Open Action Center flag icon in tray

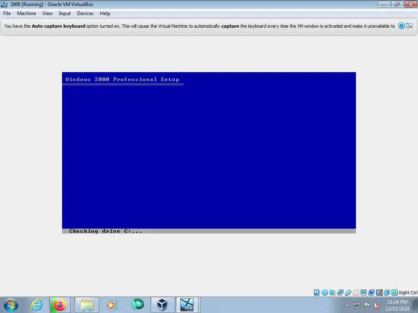pyautogui.click(x=367, y=305)
